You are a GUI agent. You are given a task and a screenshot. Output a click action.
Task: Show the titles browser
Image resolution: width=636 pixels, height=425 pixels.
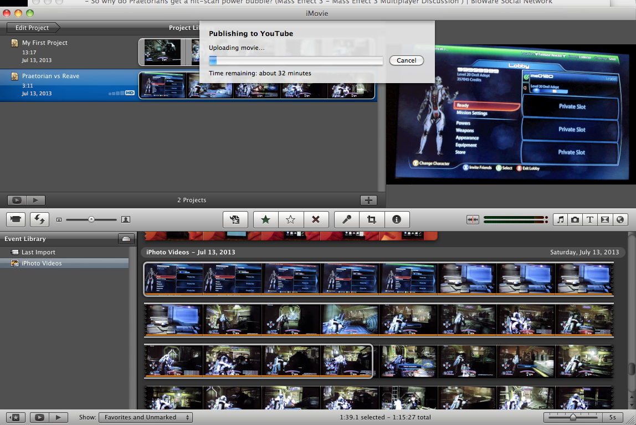point(590,219)
